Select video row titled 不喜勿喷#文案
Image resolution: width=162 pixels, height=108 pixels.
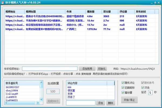(x=82, y=21)
